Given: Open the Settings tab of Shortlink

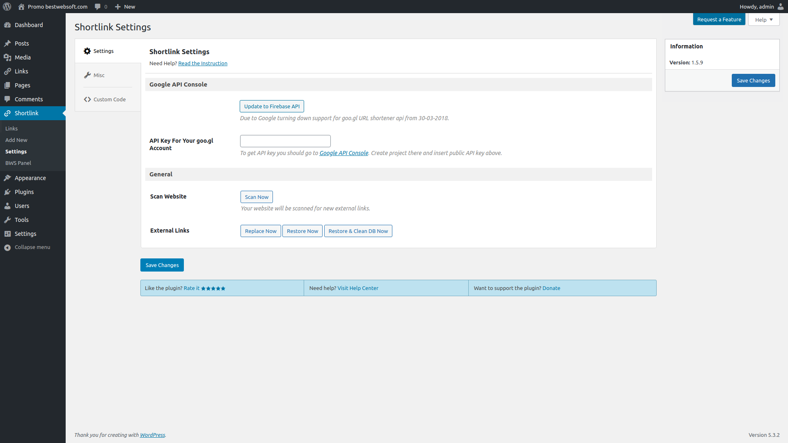Looking at the screenshot, I should 108,51.
